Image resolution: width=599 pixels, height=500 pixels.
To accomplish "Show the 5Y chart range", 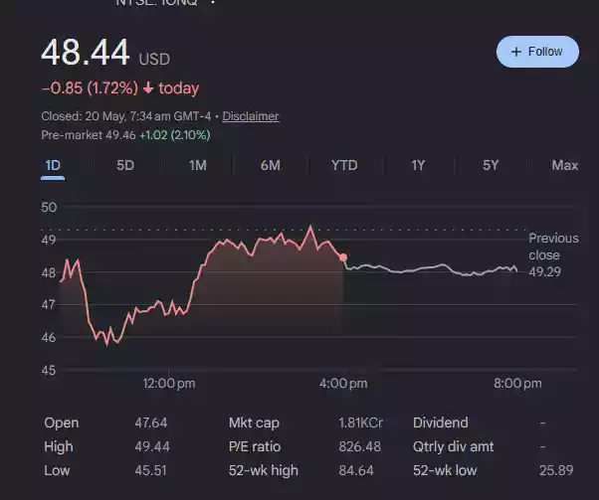I will click(x=491, y=166).
